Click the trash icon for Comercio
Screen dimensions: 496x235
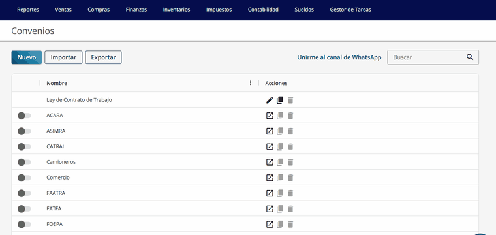[290, 178]
